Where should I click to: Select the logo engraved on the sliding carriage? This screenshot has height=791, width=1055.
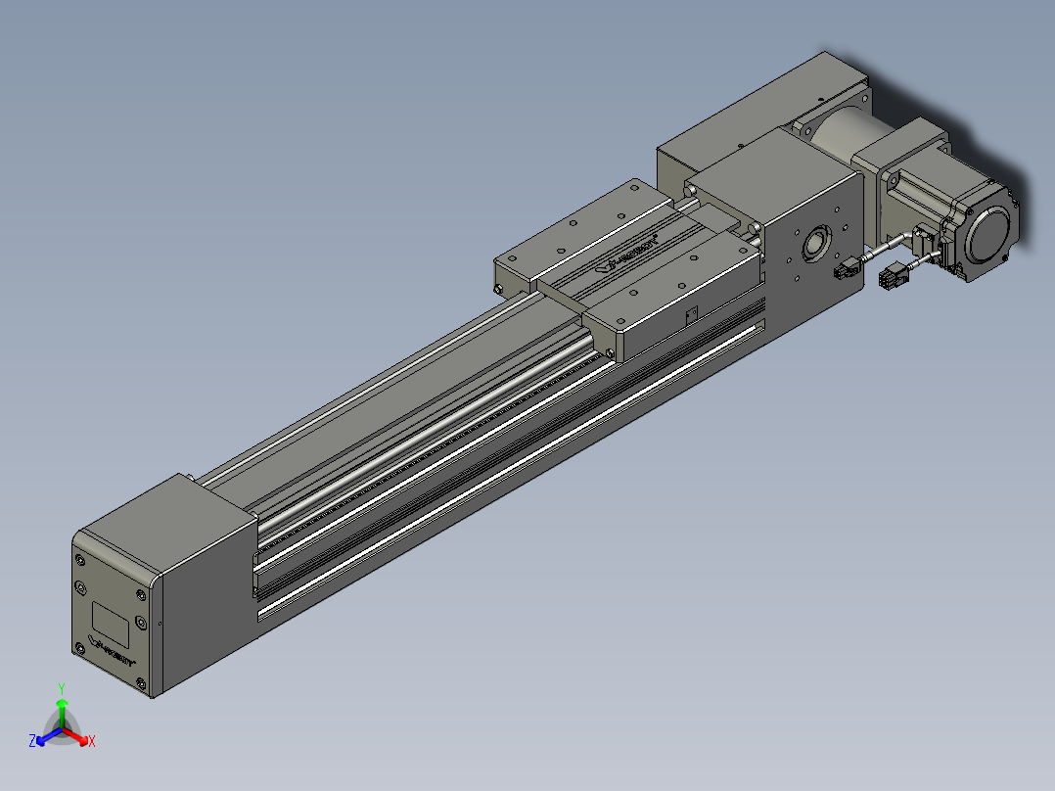tap(627, 254)
